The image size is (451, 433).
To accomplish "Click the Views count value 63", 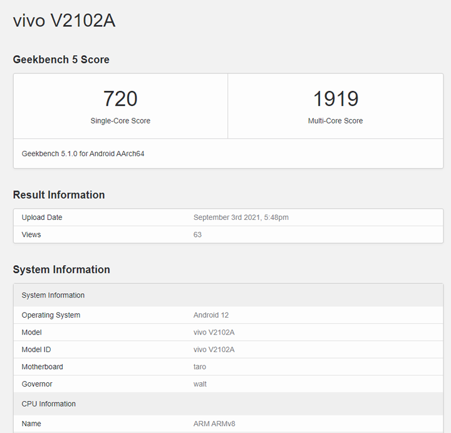I will point(197,234).
